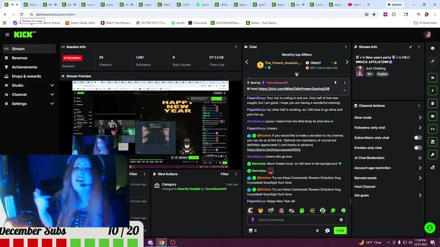
Task: Toggle Subscribers-only chat switch
Action: click(418, 138)
